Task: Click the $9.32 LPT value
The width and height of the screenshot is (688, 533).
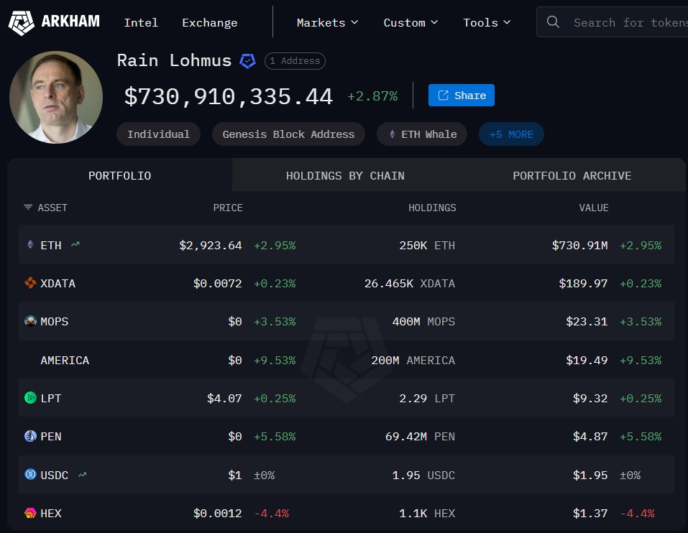Action: coord(591,398)
